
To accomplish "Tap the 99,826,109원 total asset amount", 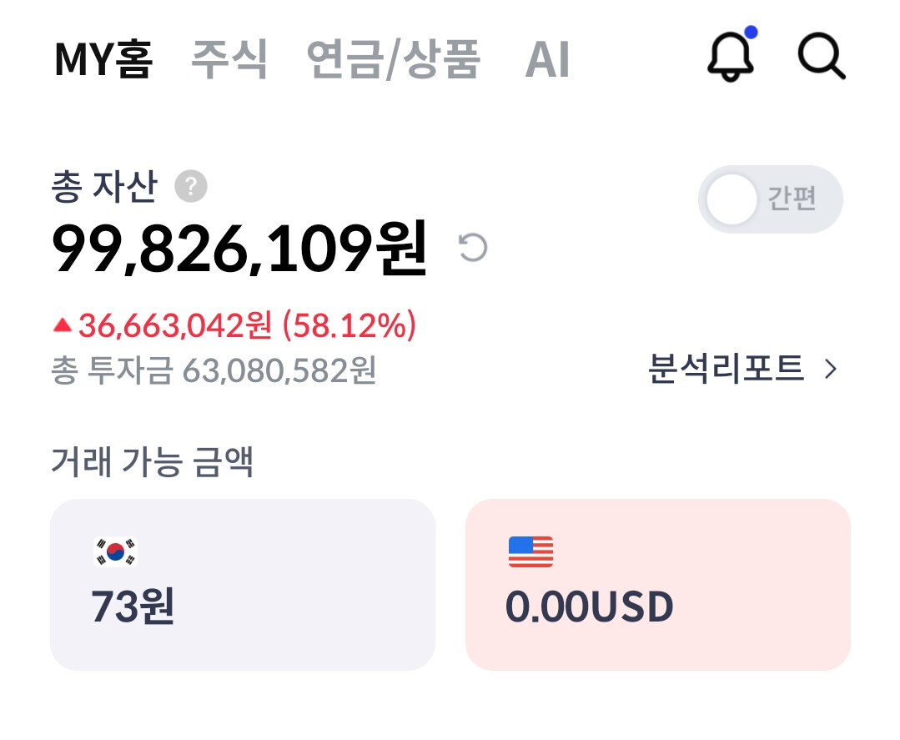I will click(x=239, y=249).
